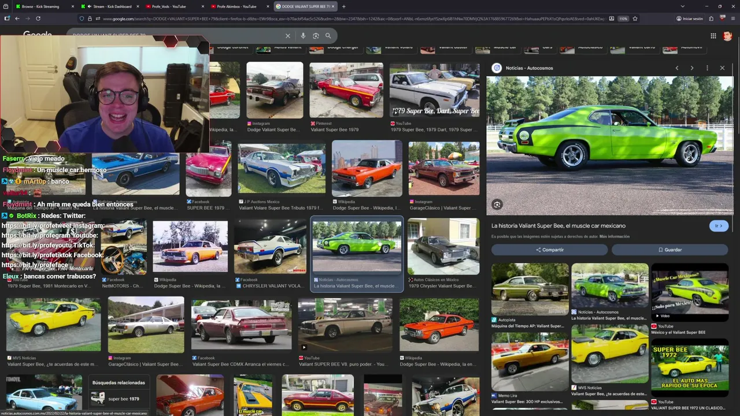
Task: Open the browser hamburger application menu
Action: [x=732, y=18]
